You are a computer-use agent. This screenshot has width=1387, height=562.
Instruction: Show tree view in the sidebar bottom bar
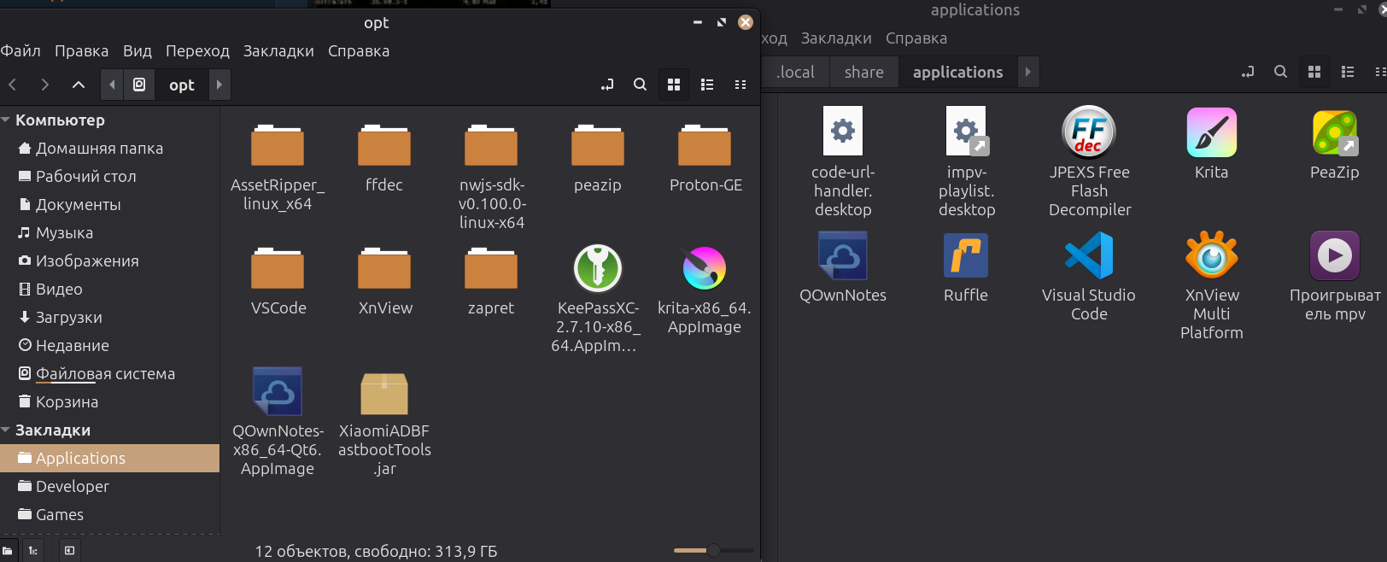click(33, 551)
